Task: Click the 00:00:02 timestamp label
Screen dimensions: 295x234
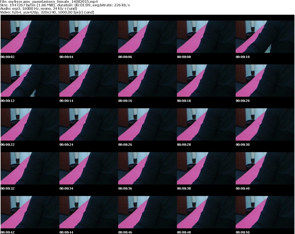Action: click(8, 57)
